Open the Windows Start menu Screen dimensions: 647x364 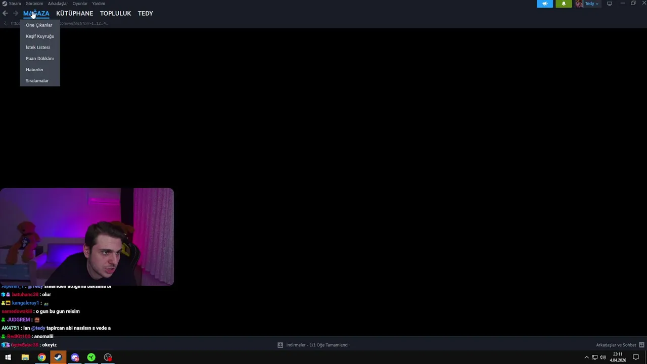[8, 357]
